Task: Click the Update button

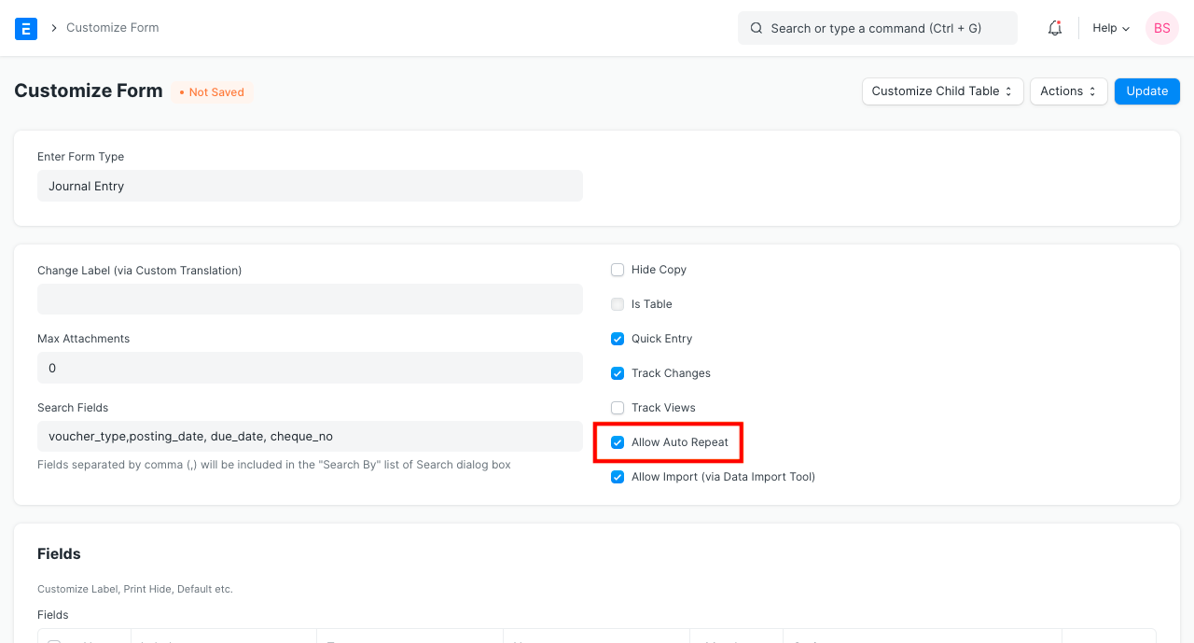Action: pyautogui.click(x=1146, y=91)
